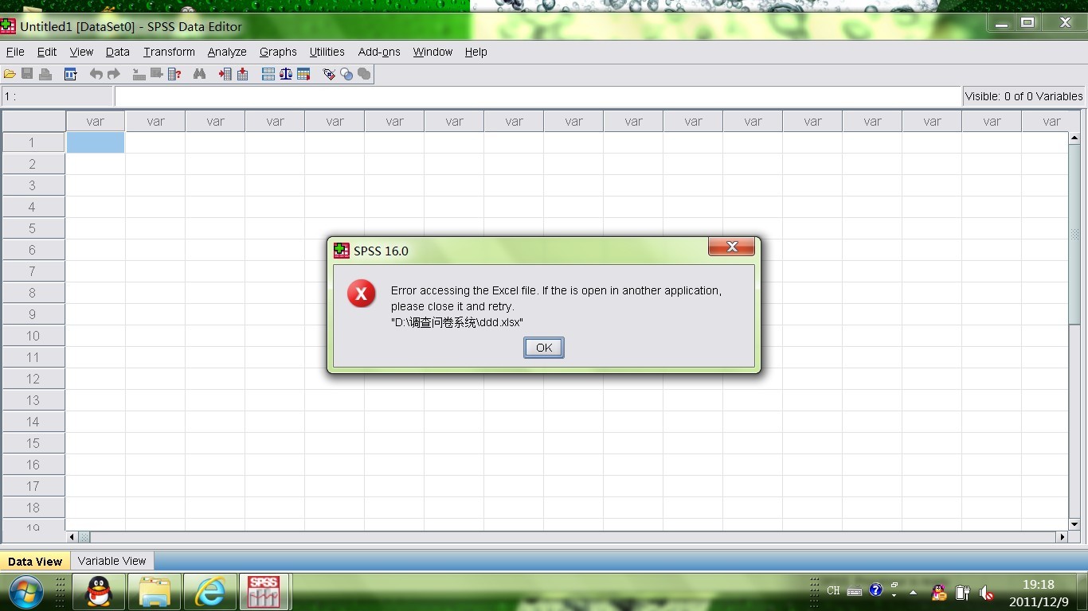Viewport: 1088px width, 611px height.
Task: Click the Variables info icon with question mark
Action: [x=174, y=74]
